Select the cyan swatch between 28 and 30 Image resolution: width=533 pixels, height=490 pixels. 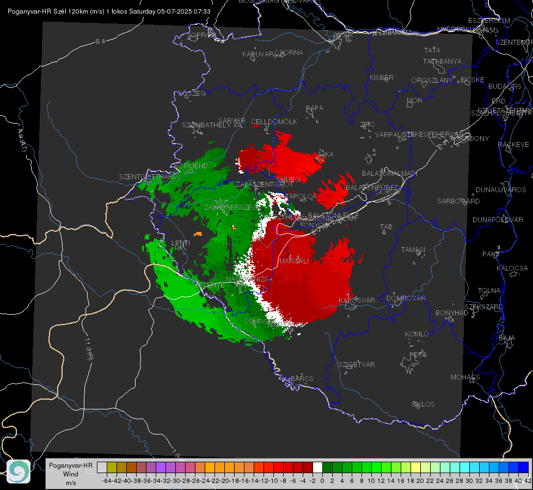465,468
